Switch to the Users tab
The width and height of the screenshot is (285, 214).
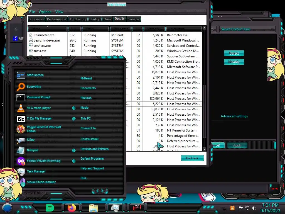(x=107, y=19)
